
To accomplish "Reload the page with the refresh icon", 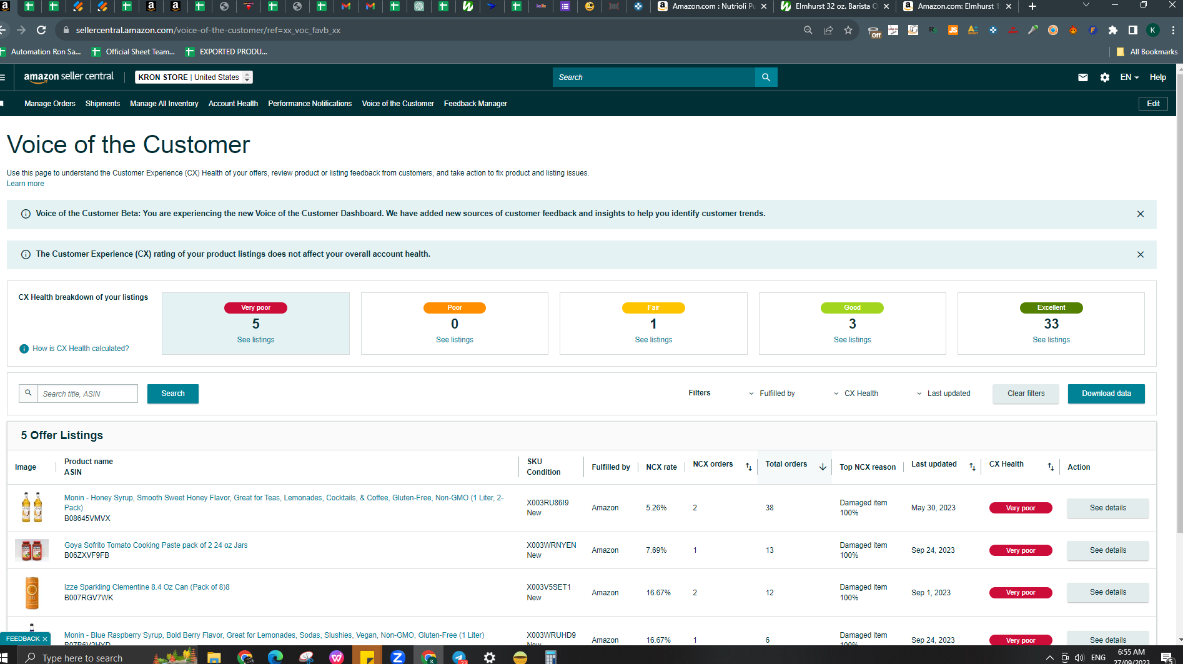I will (x=41, y=30).
